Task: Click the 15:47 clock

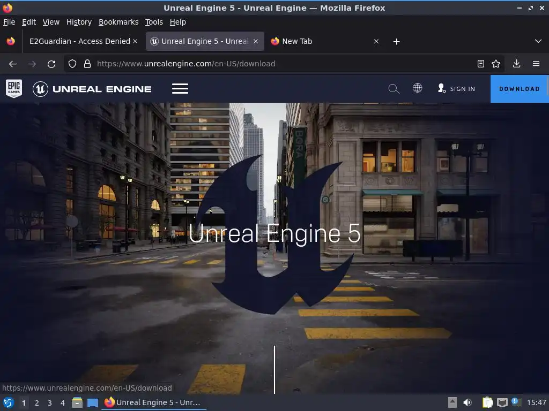Action: click(x=536, y=402)
